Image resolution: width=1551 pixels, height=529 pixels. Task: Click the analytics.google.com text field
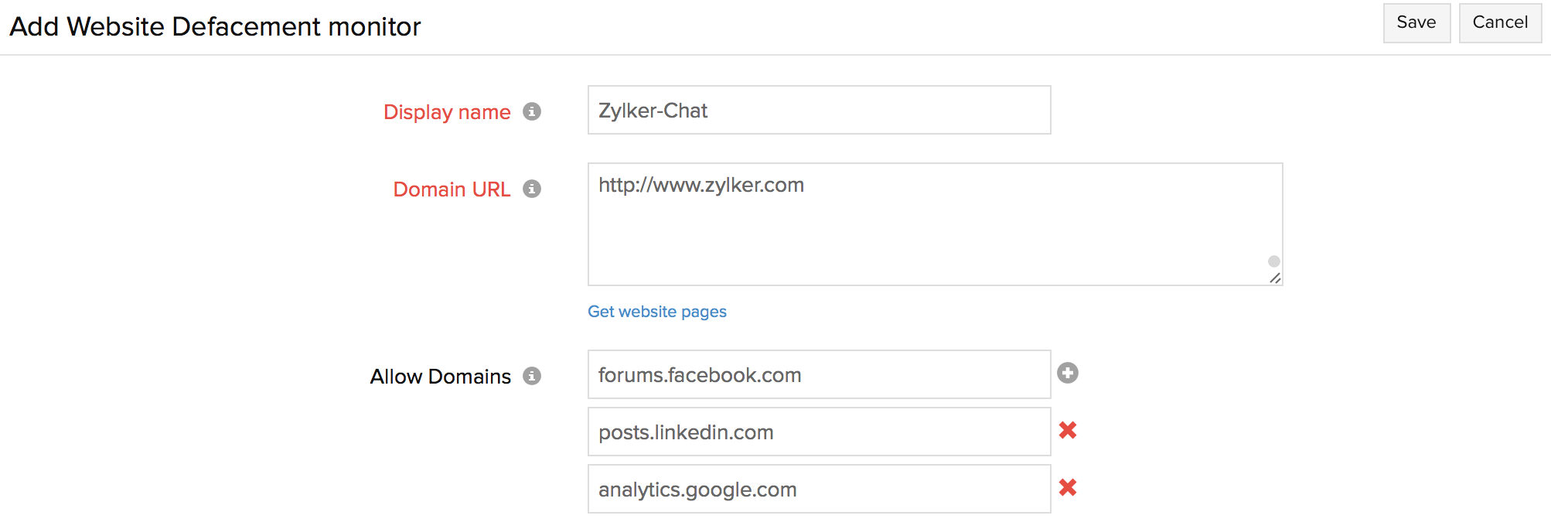(x=819, y=490)
